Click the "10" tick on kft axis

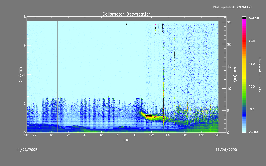[229, 88]
